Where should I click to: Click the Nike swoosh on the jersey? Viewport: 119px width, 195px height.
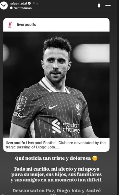(x=53, y=107)
